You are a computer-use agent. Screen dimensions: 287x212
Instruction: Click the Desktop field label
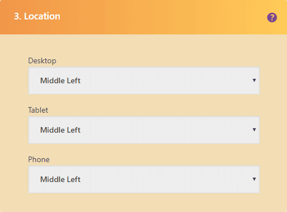pos(42,61)
